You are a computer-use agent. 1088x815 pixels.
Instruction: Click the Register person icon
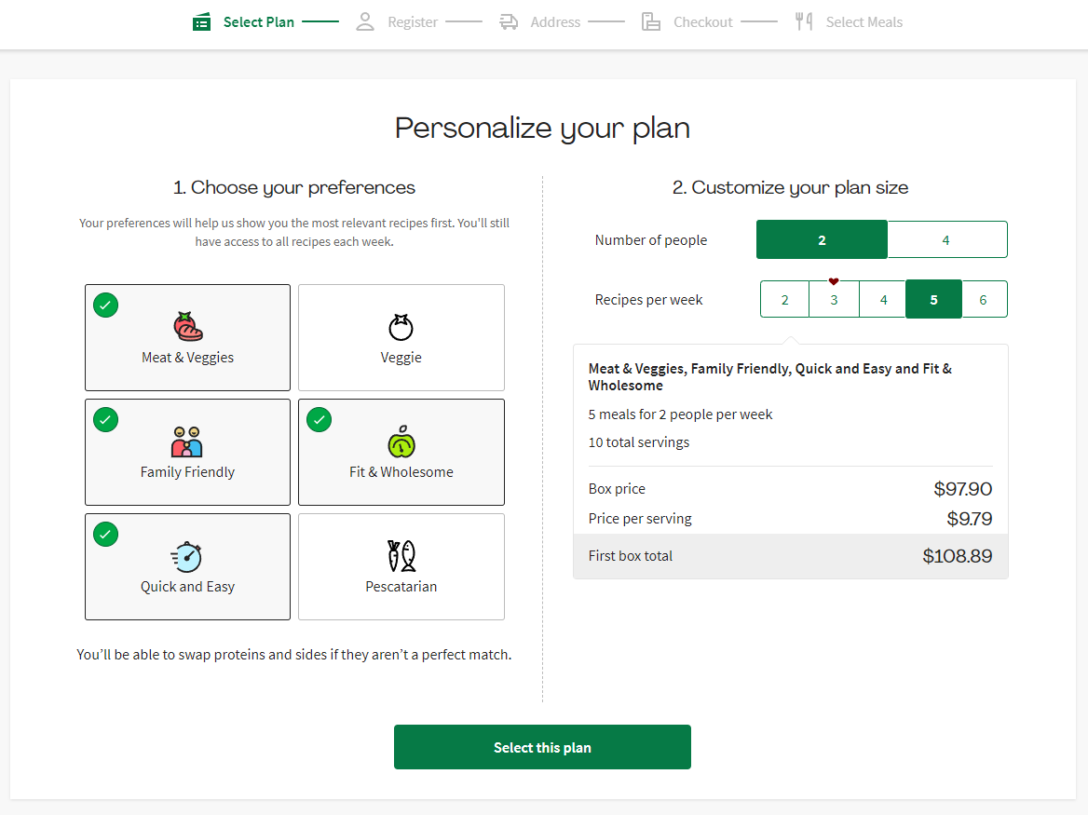(365, 22)
